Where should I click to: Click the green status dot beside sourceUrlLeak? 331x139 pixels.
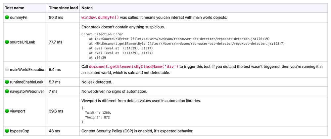click(x=7, y=42)
